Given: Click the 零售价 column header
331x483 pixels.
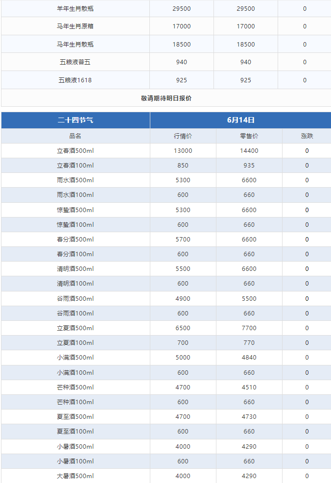Looking at the screenshot, I should (x=249, y=136).
